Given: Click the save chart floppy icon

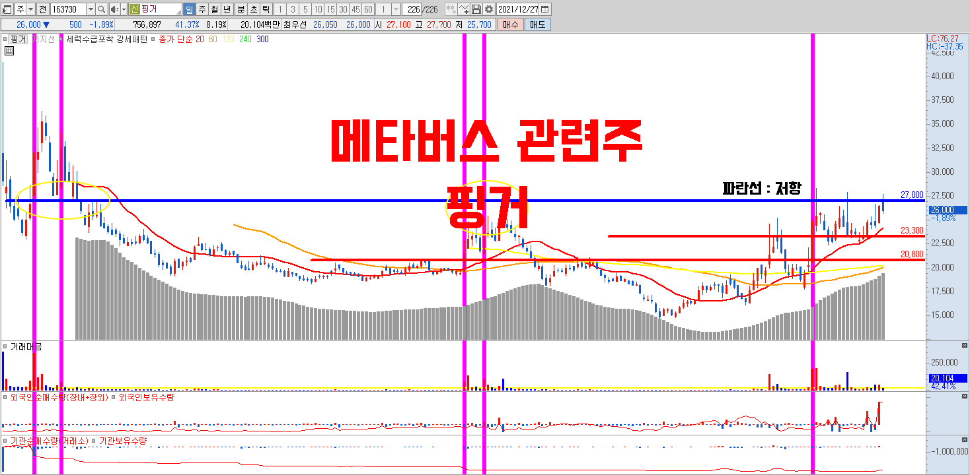Looking at the screenshot, I should (476, 9).
